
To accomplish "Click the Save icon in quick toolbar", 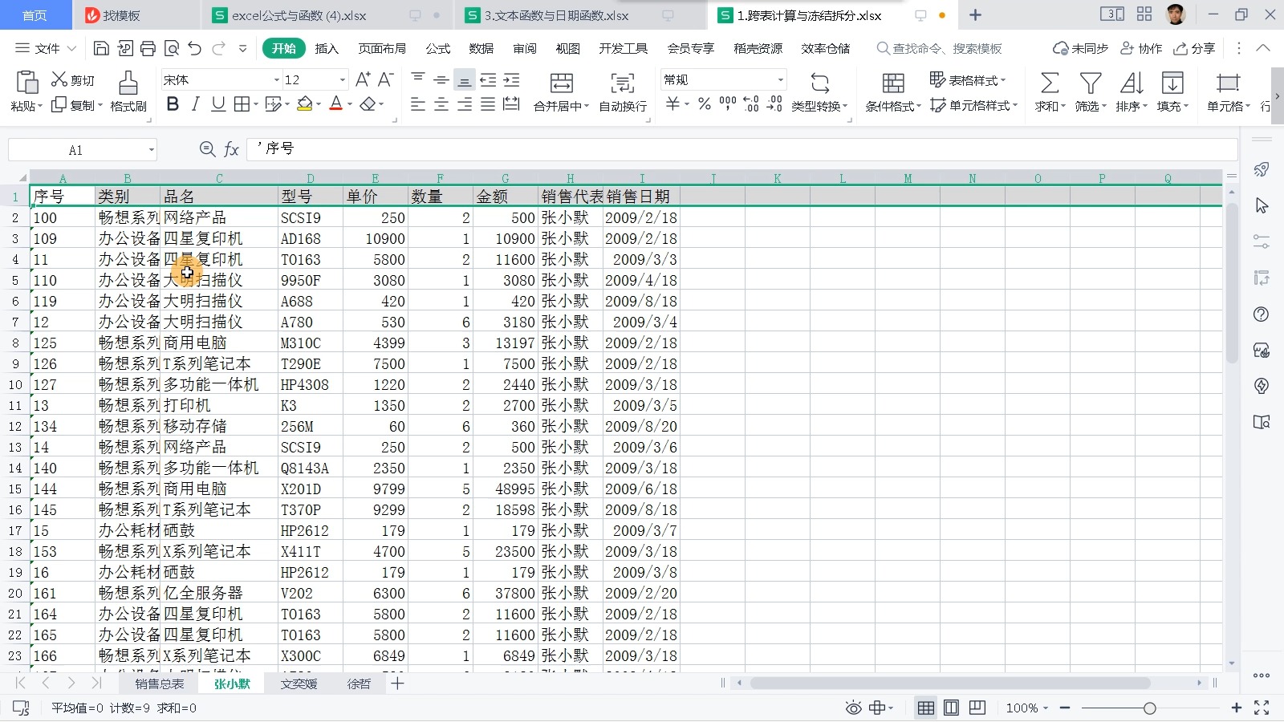I will coord(101,49).
